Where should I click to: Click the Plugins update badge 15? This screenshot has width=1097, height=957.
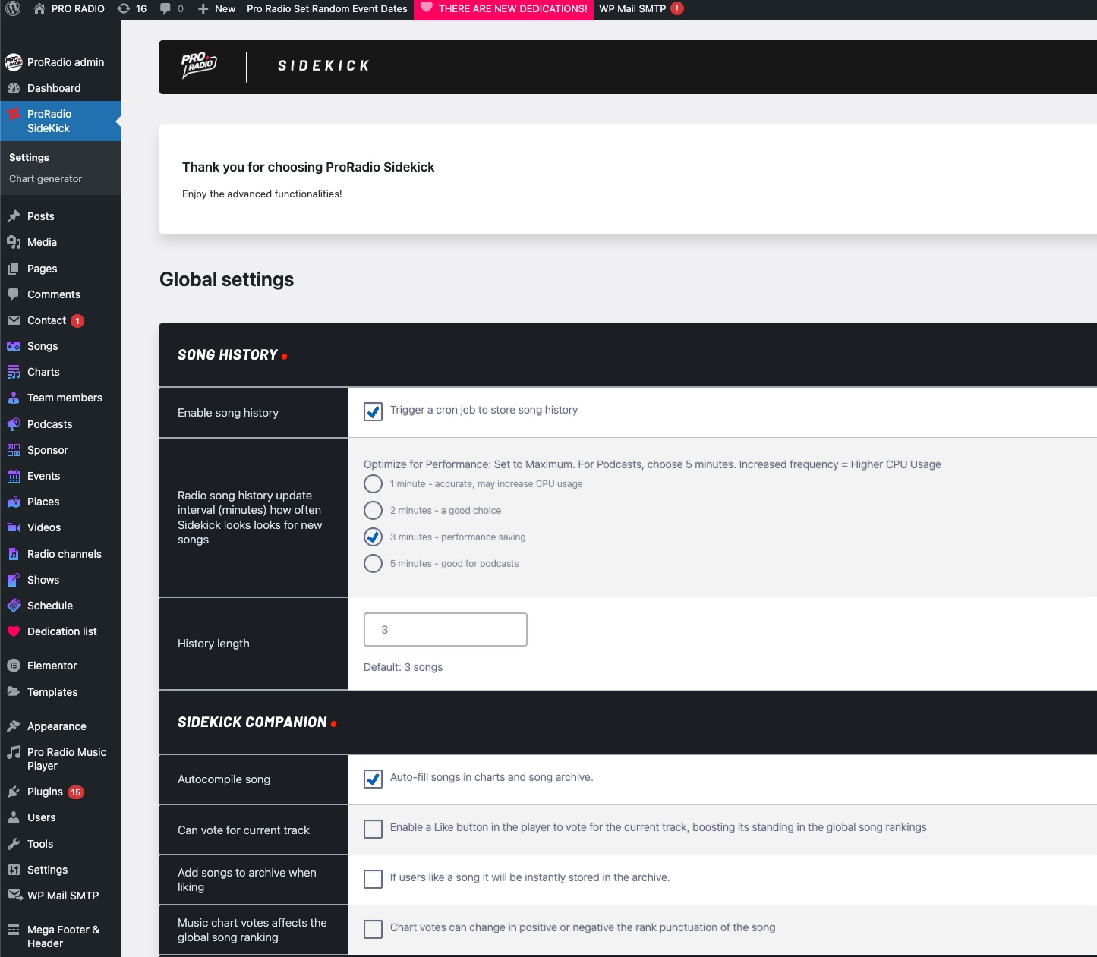tap(76, 792)
